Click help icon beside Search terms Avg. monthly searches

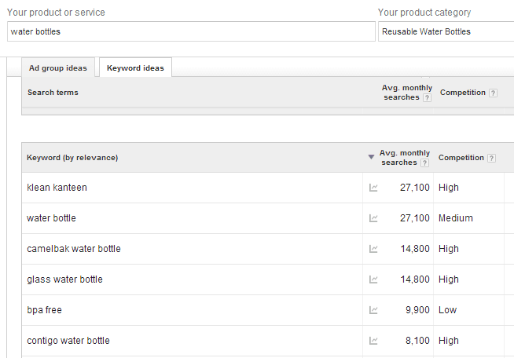pyautogui.click(x=427, y=97)
